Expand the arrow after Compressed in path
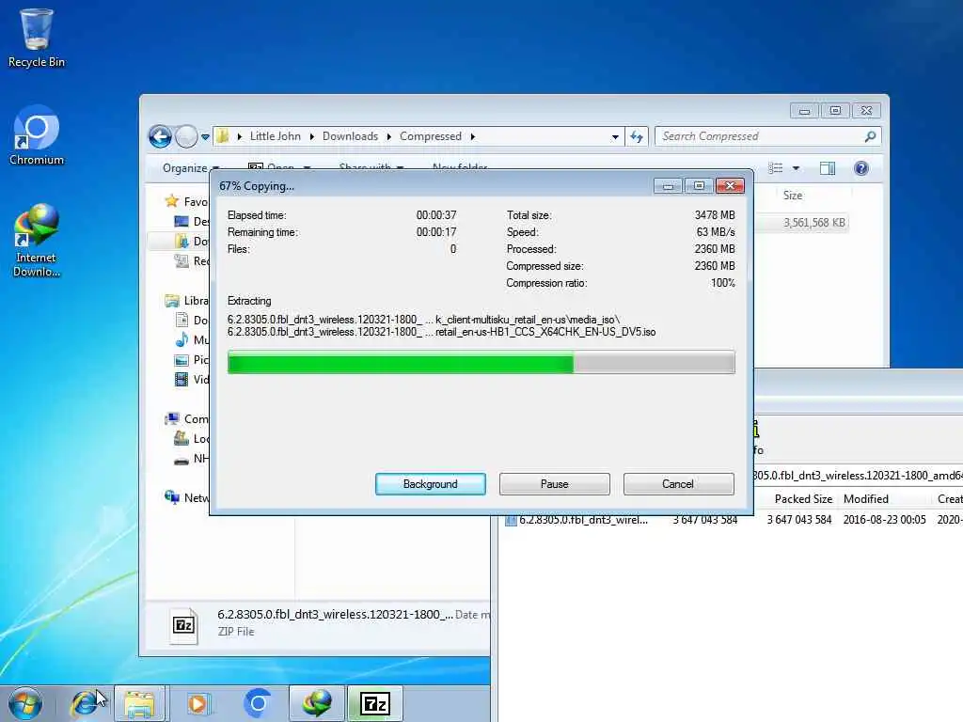963x722 pixels. tap(472, 136)
